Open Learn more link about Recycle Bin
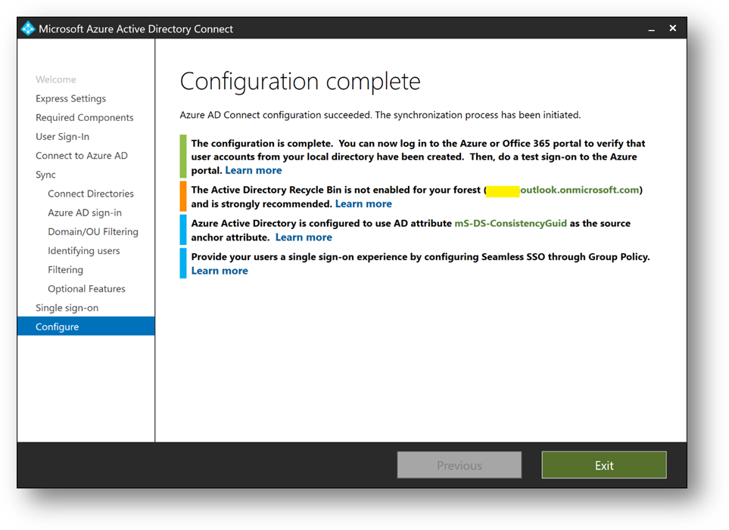Image resolution: width=729 pixels, height=530 pixels. click(363, 204)
